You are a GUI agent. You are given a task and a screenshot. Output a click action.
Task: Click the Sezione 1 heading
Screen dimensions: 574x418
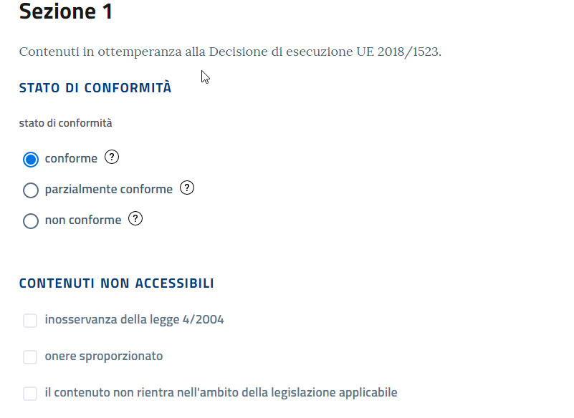pos(66,11)
